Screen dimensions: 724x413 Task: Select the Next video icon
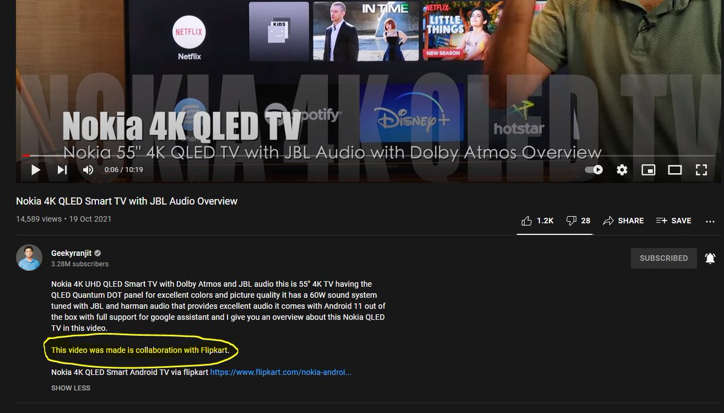click(x=61, y=170)
